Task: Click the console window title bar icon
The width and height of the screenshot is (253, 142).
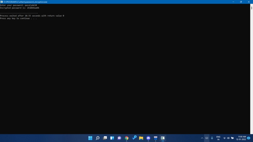Action: (2, 2)
